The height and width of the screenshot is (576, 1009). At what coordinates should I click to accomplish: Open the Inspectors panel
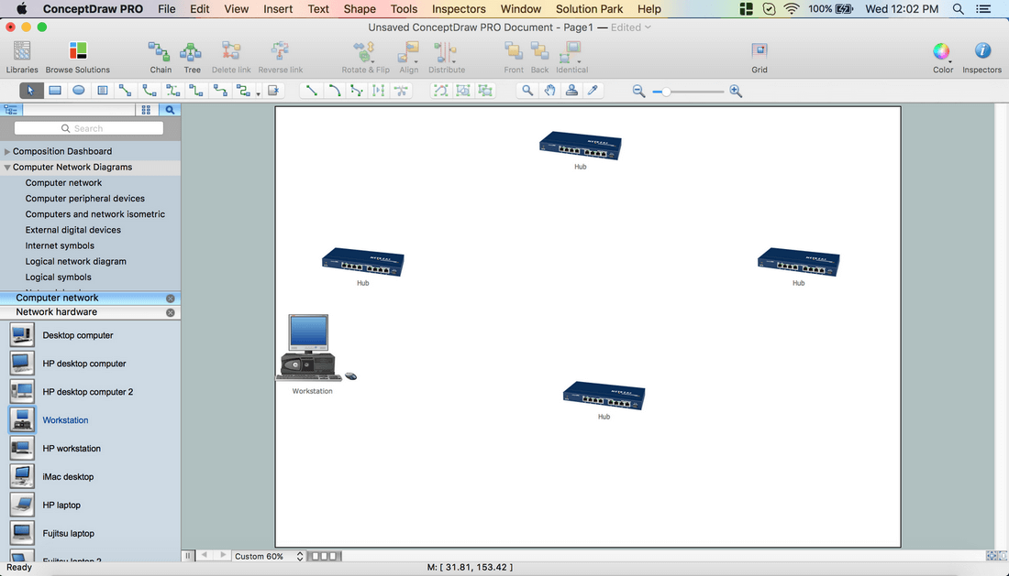[981, 57]
